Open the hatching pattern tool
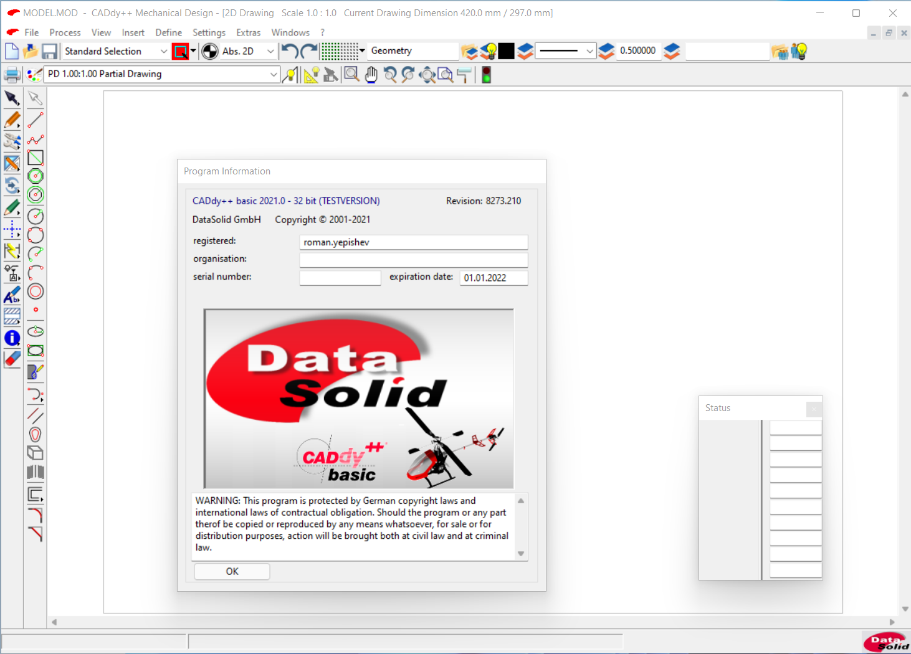This screenshot has width=911, height=654. tap(12, 316)
